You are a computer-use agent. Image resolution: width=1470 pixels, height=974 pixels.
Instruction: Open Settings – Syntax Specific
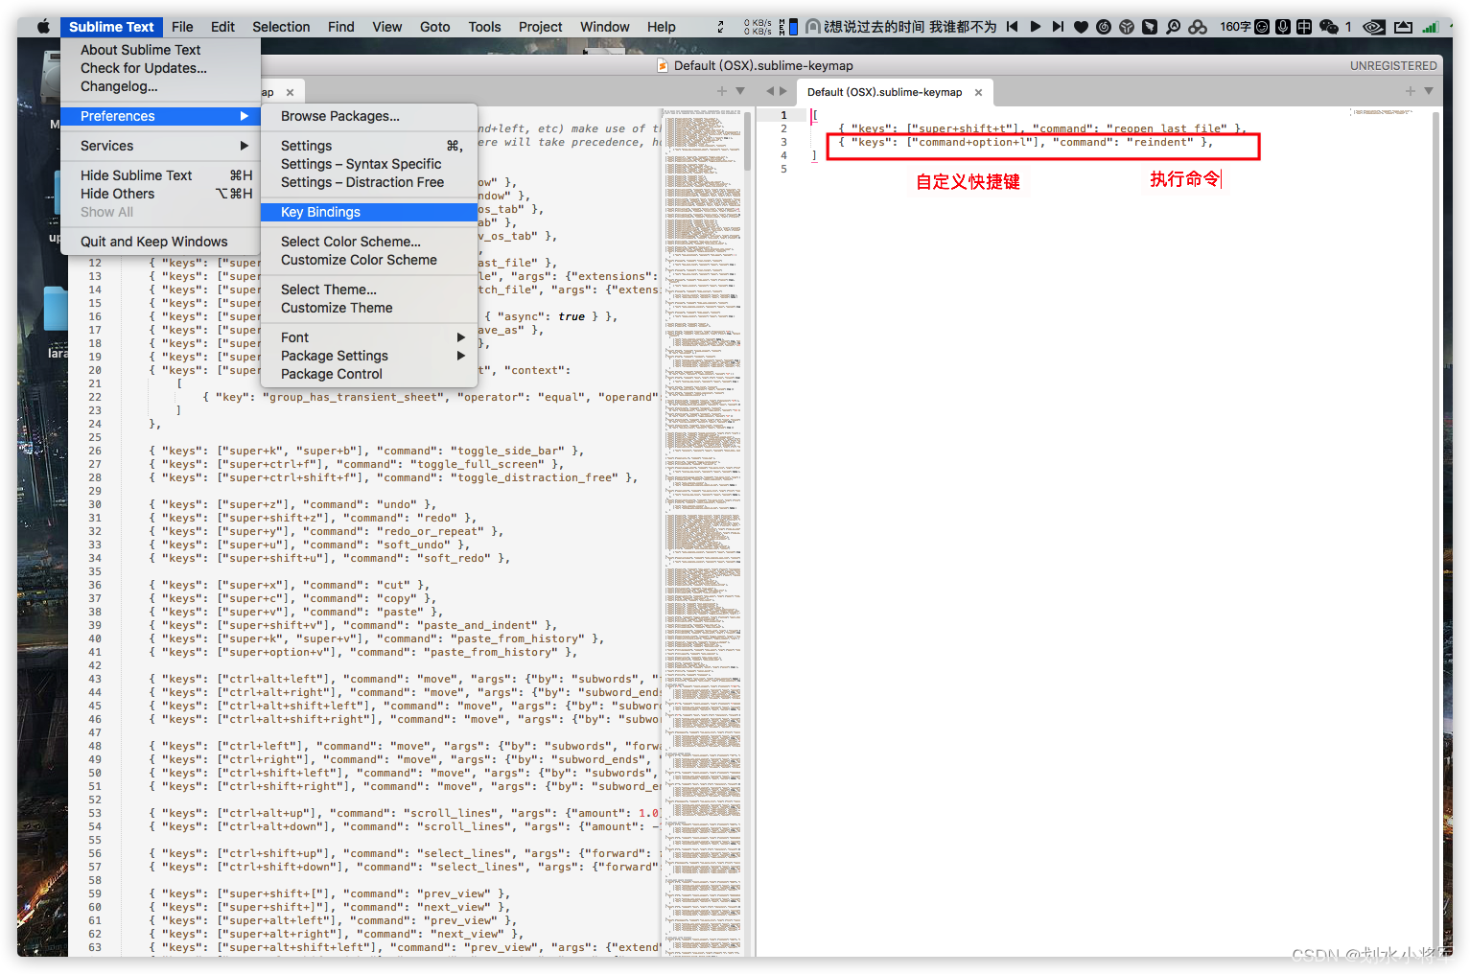click(x=369, y=164)
